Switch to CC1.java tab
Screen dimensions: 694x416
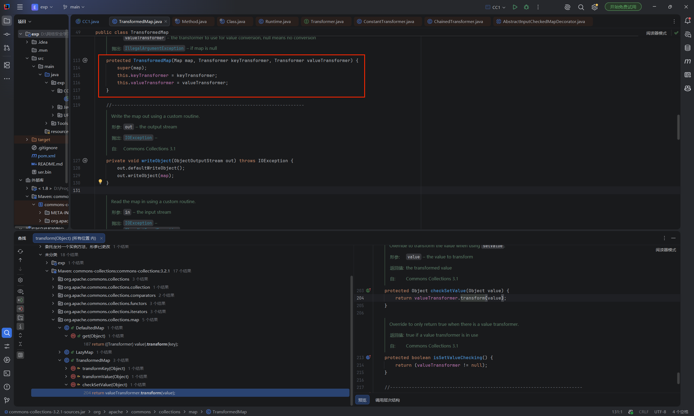click(88, 22)
